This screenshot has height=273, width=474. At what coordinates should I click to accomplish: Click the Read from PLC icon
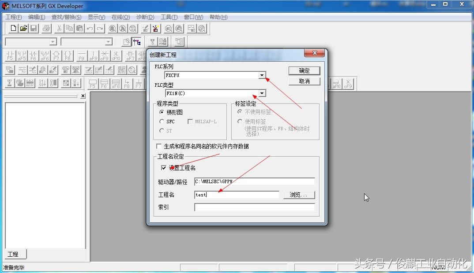point(156,28)
